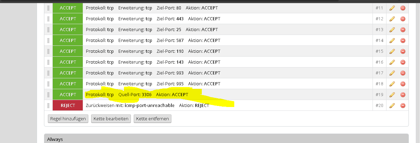
Task: Expand the Always chain header
Action: [55, 140]
